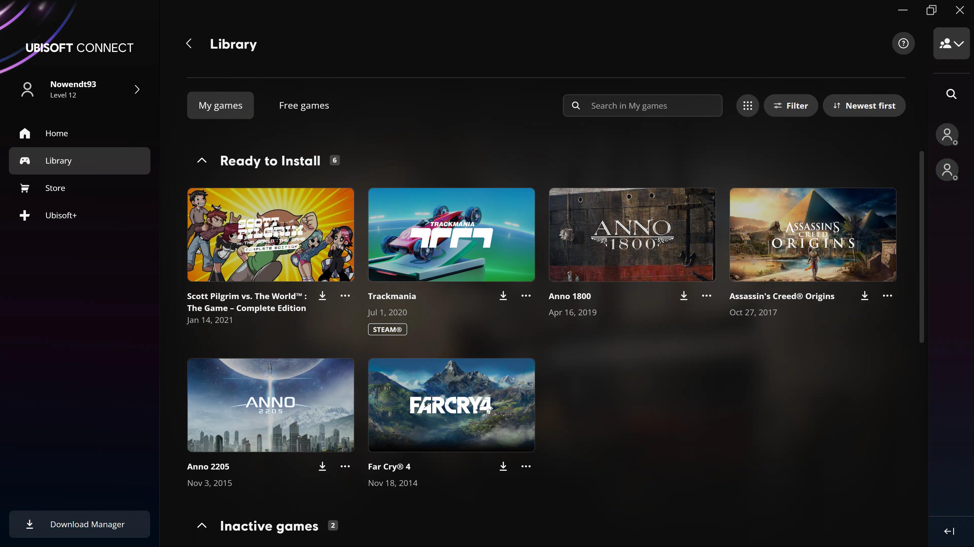
Task: Expand the friends dropdown at top right
Action: 951,43
